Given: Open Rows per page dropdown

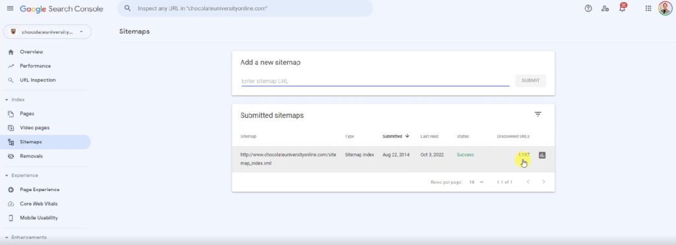Looking at the screenshot, I should tap(477, 182).
